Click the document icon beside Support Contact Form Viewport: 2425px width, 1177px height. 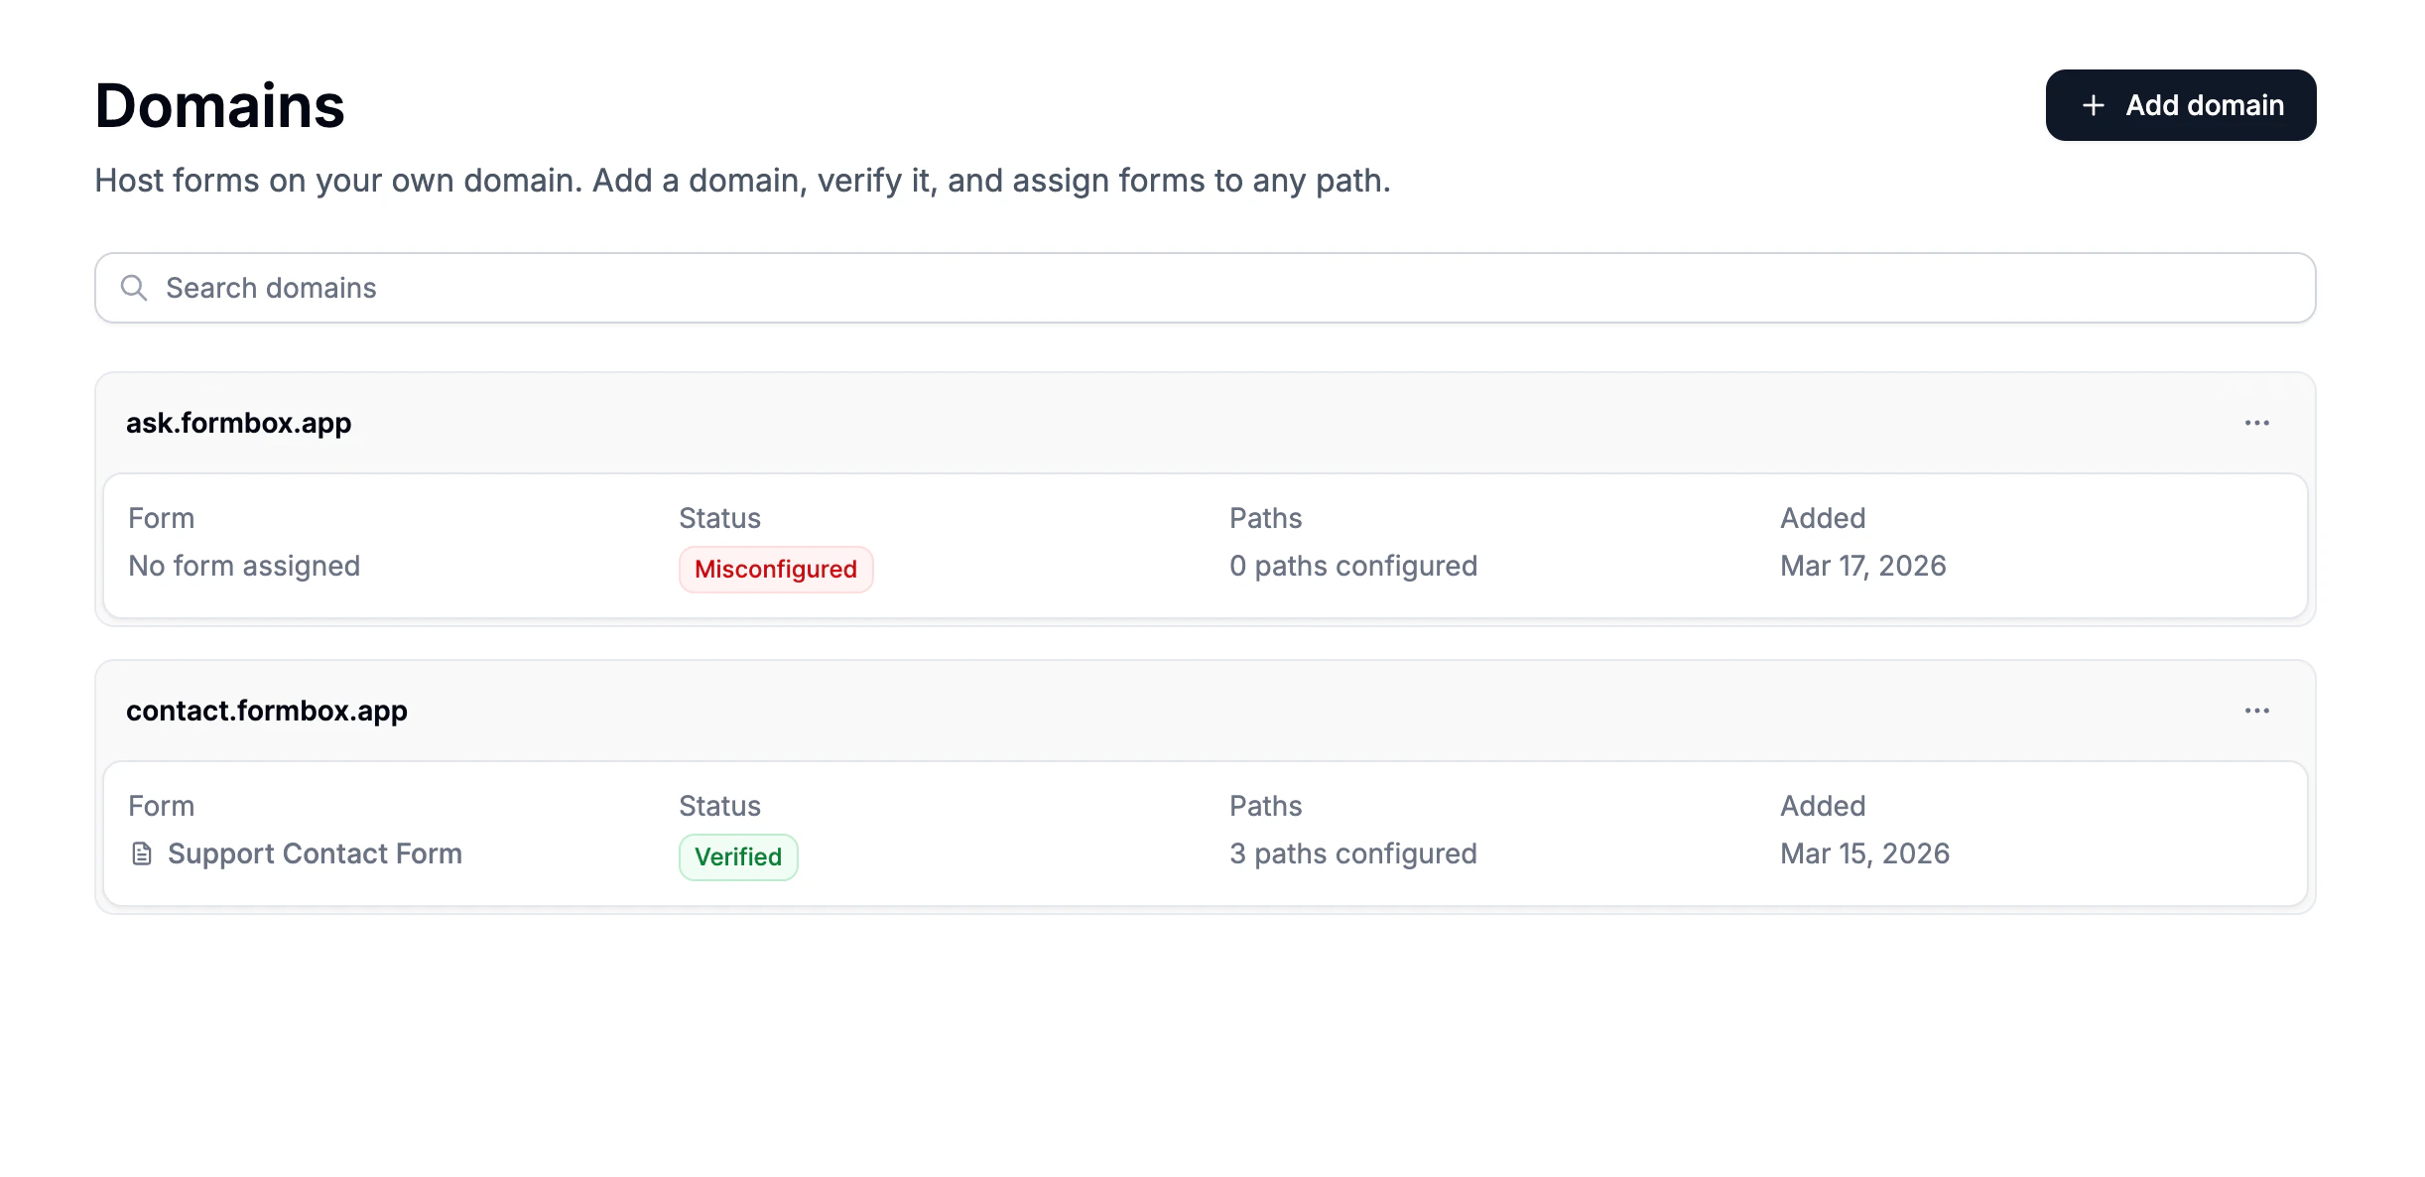pos(142,853)
